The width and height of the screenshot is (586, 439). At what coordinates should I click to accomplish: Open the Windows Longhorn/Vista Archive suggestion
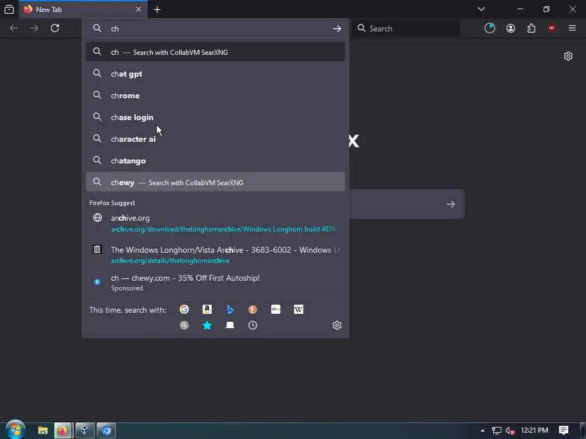pyautogui.click(x=215, y=255)
